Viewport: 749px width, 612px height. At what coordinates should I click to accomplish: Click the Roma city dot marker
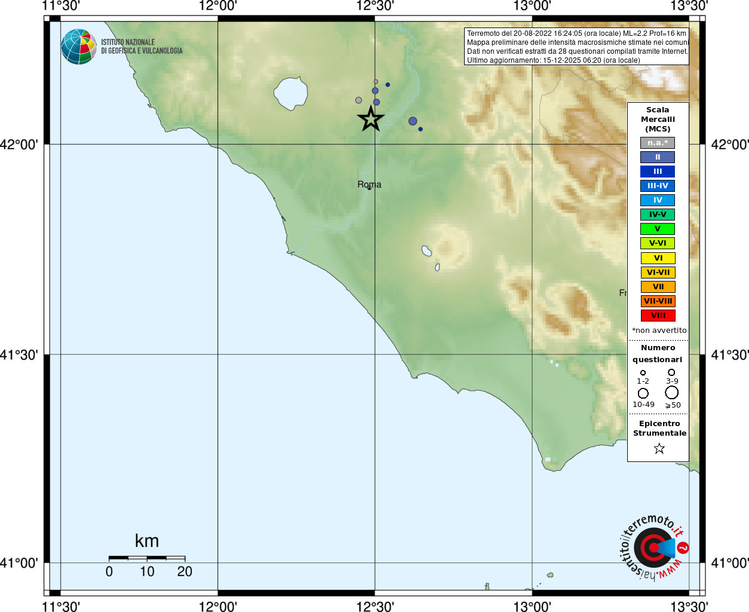click(x=369, y=188)
